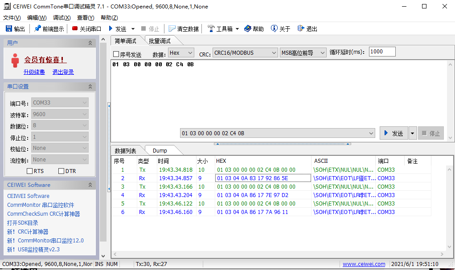Click the 清空数据 clear data icon

[183, 28]
